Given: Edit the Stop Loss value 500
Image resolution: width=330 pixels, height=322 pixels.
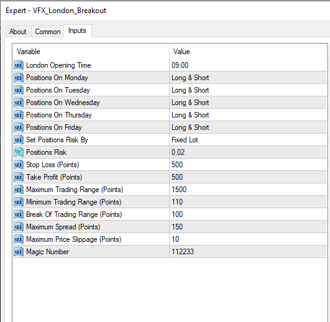Looking at the screenshot, I should coord(248,165).
